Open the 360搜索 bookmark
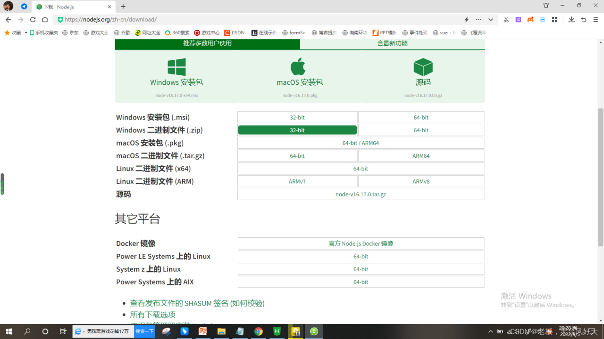This screenshot has width=604, height=339. 177,33
